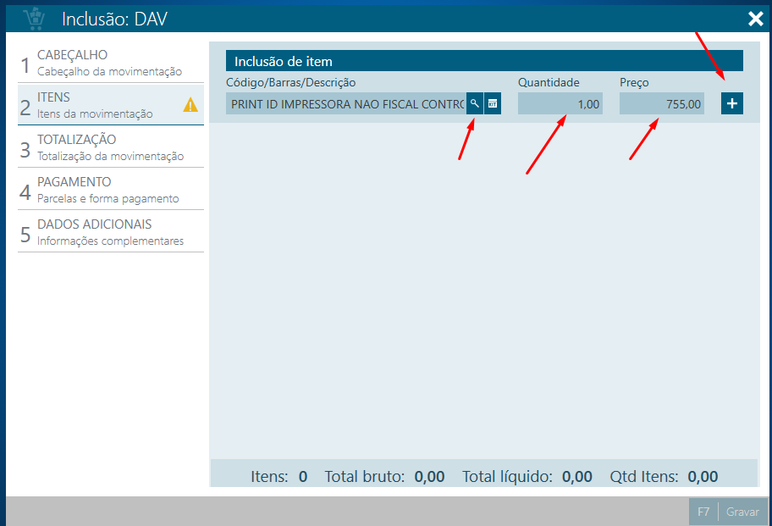Focus the Código/Barras/Descrição product field
772x526 pixels.
(345, 103)
